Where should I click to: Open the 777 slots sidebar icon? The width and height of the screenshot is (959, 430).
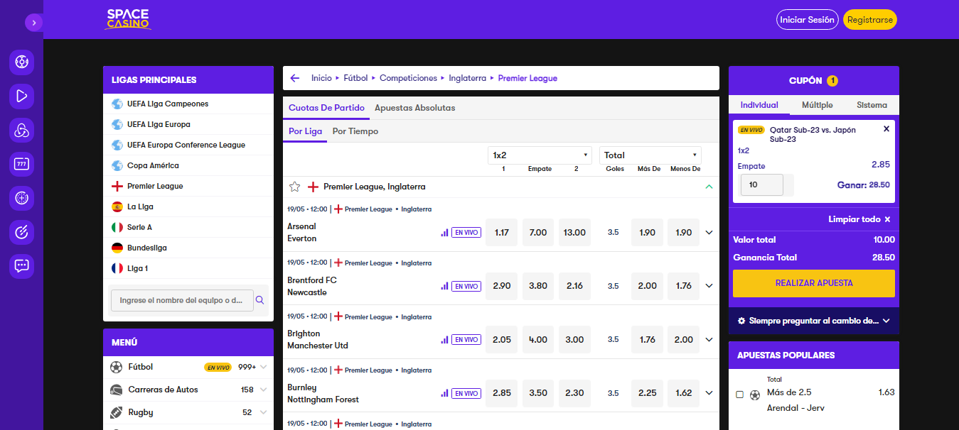(21, 164)
